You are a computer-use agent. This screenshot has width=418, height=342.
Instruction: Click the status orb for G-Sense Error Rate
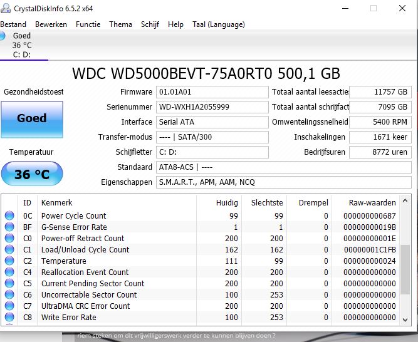pos(9,227)
